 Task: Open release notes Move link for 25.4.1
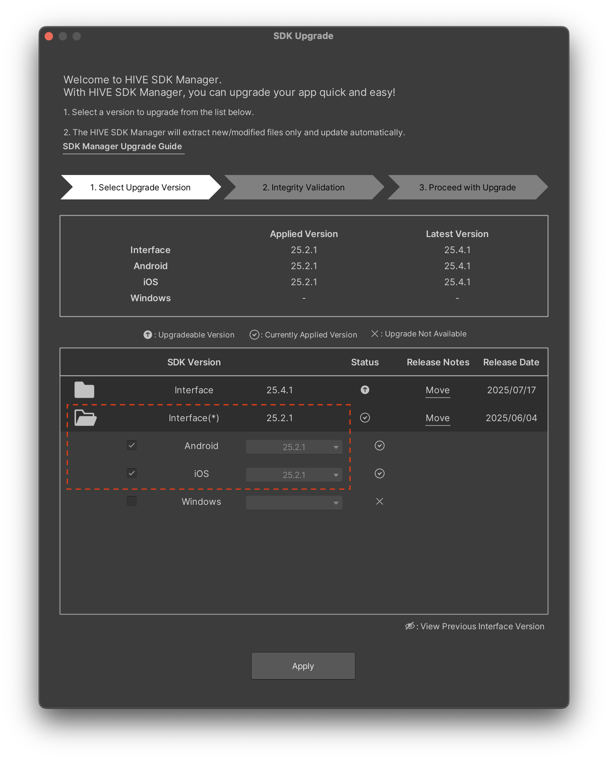(438, 390)
